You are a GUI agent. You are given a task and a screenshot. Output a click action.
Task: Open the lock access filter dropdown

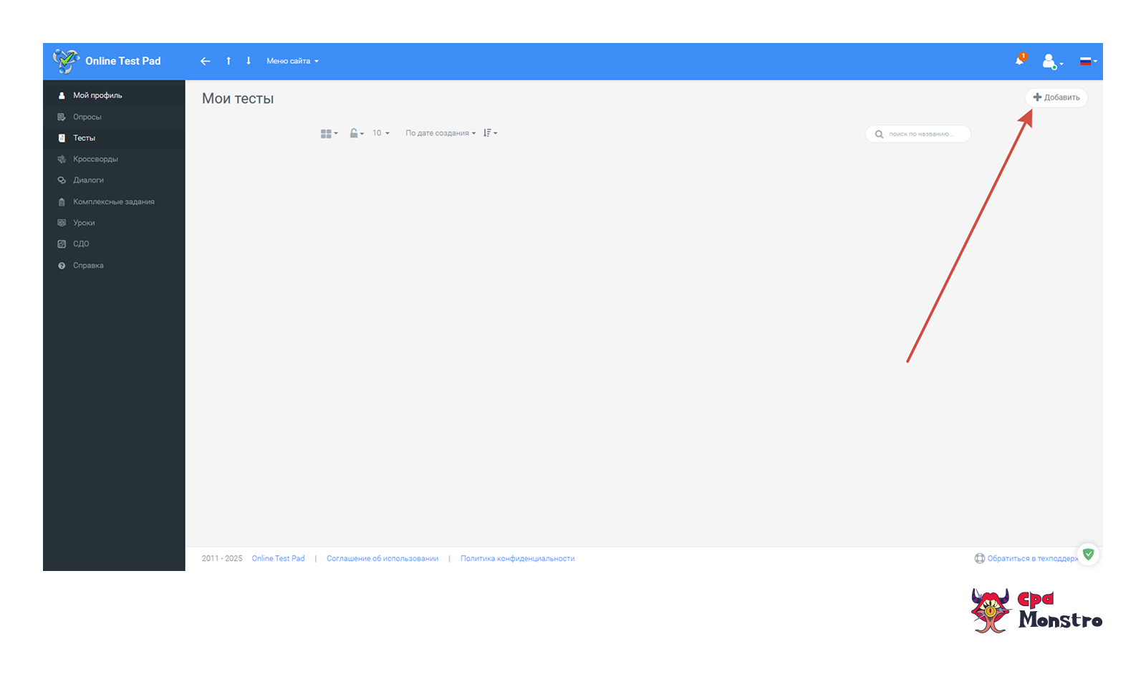click(357, 133)
